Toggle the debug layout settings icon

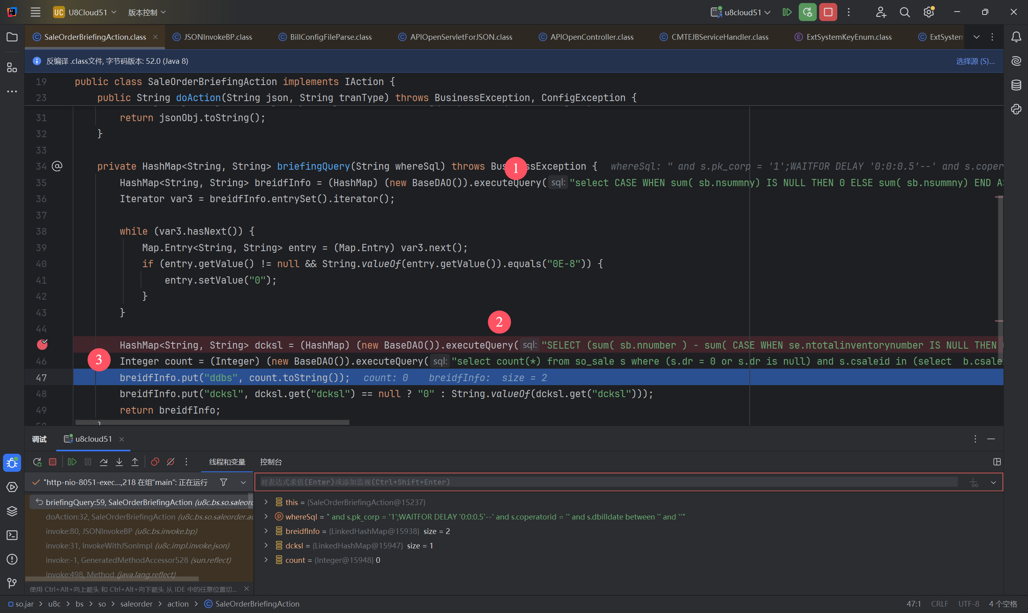tap(997, 462)
